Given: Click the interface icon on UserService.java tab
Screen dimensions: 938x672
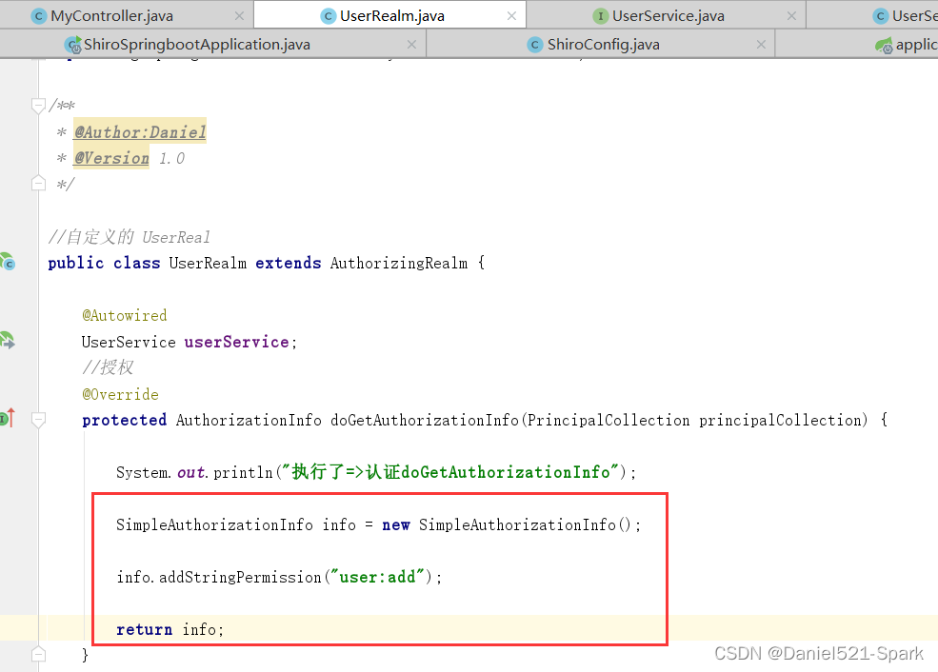Looking at the screenshot, I should (600, 16).
